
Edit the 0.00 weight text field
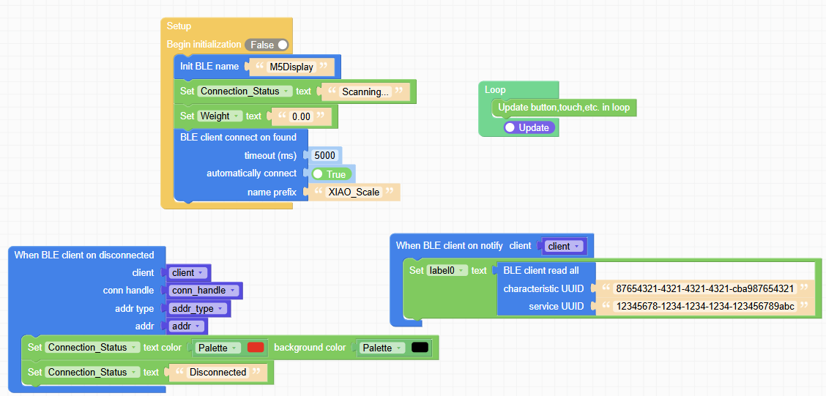(301, 116)
